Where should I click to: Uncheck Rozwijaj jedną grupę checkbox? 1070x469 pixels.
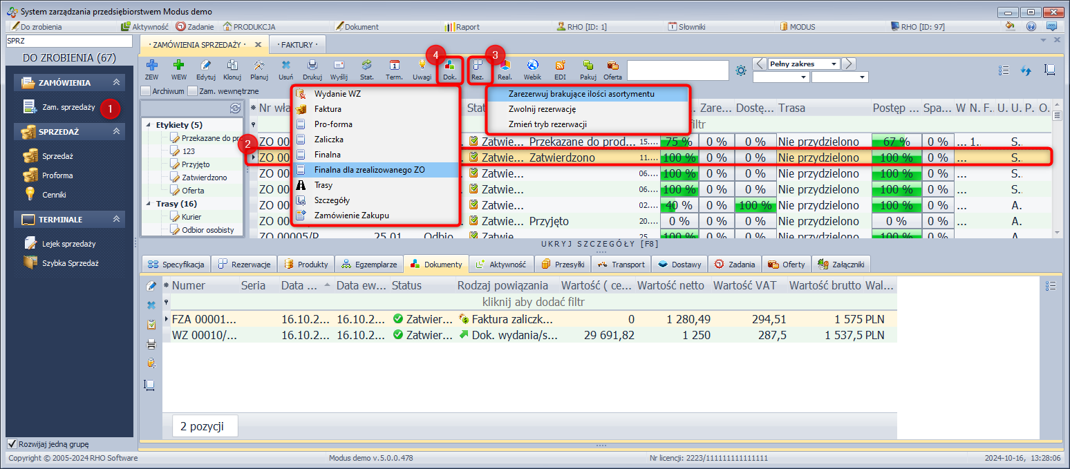(12, 444)
